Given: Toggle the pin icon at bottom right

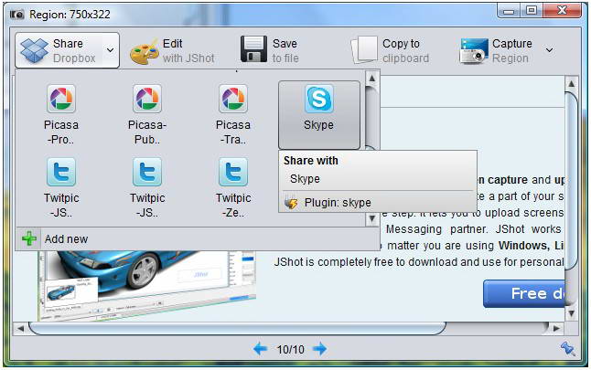Looking at the screenshot, I should coord(567,349).
